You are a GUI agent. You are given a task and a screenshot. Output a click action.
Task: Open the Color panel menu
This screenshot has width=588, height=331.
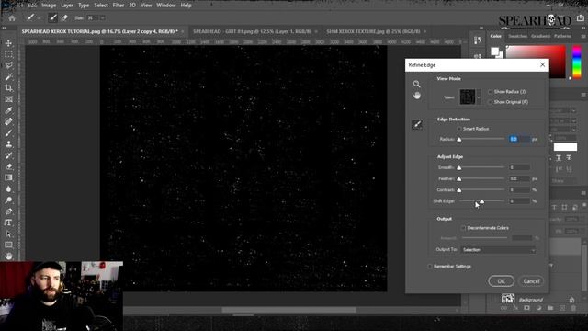click(583, 37)
